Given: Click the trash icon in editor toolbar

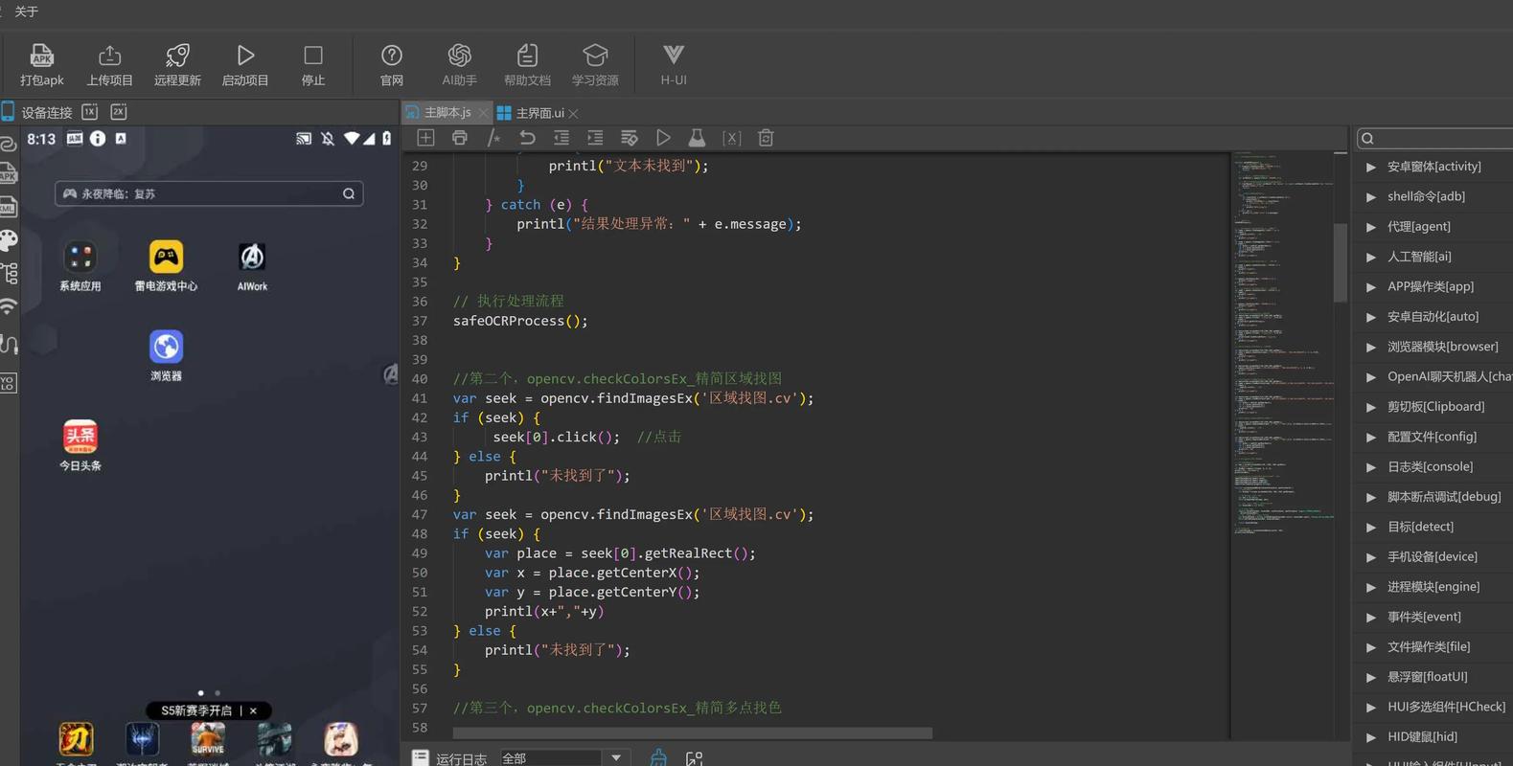Looking at the screenshot, I should tap(766, 138).
